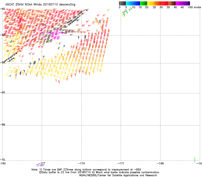Click the '>50 knots' legend label
The height and width of the screenshot is (177, 202).
194,7
